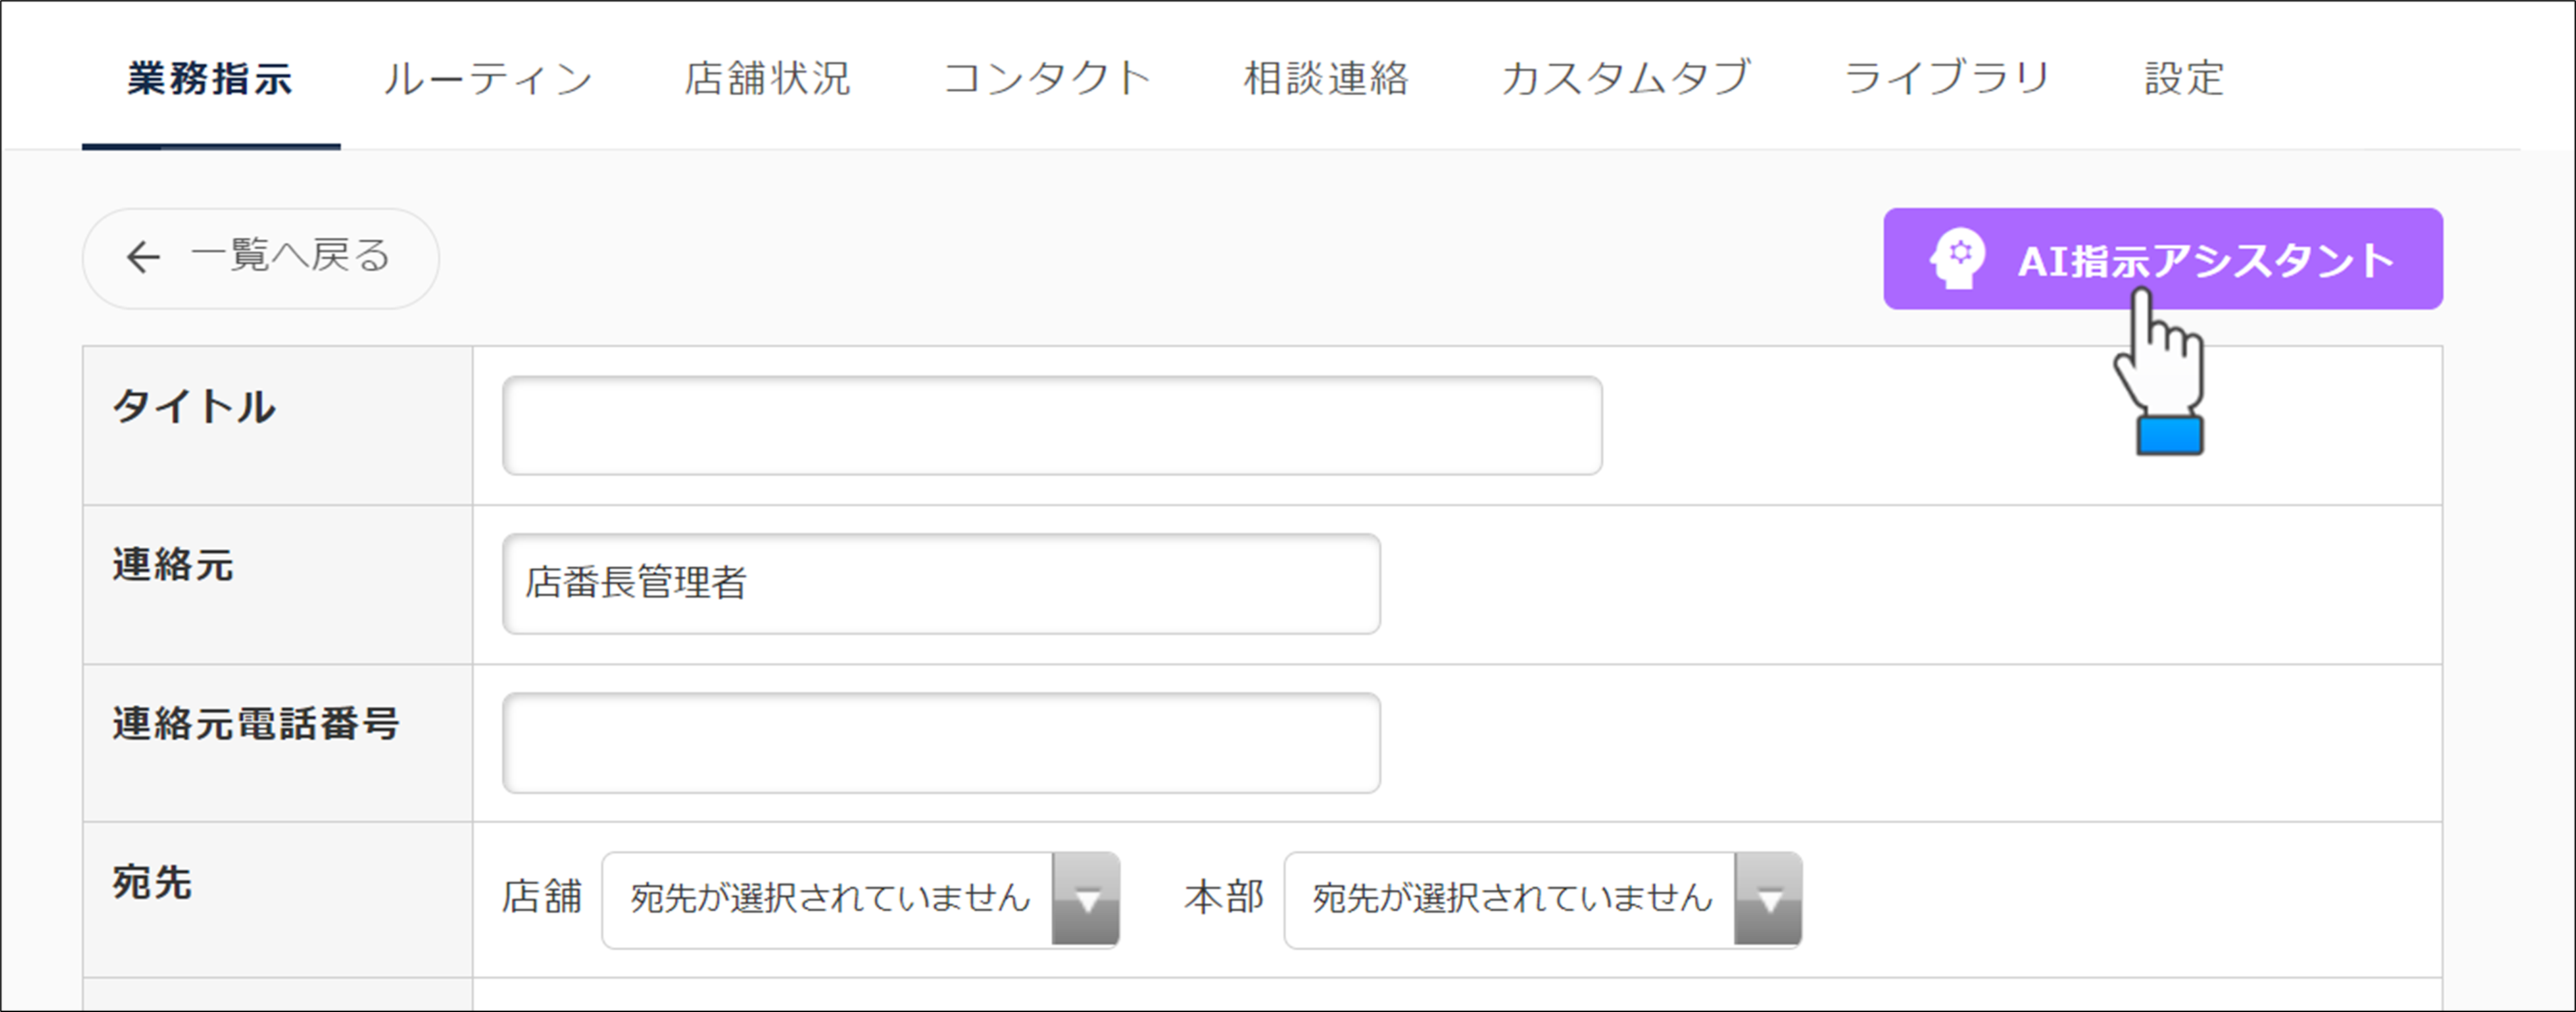Click the 店舗 label before the dropdown

point(542,896)
